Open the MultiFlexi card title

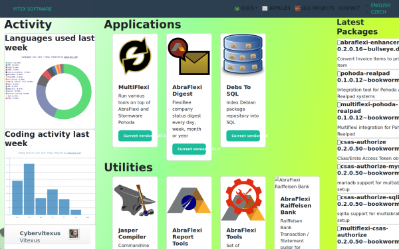tap(134, 87)
